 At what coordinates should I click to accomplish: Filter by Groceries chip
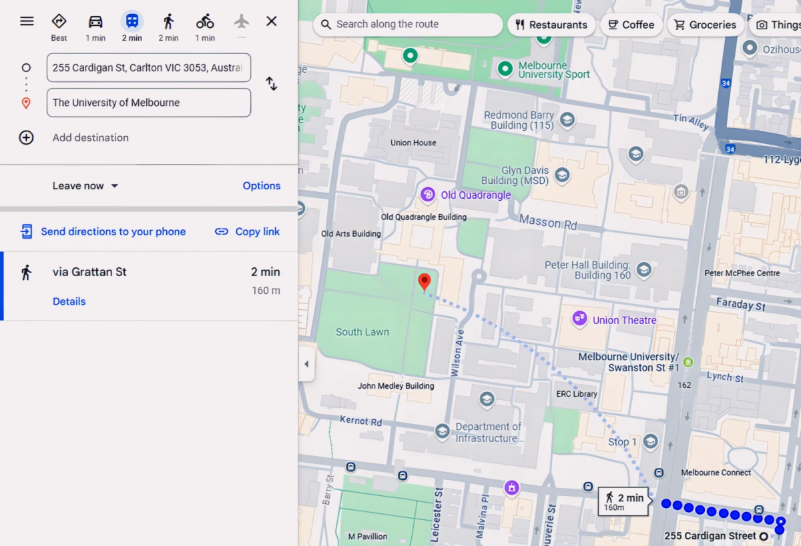706,25
